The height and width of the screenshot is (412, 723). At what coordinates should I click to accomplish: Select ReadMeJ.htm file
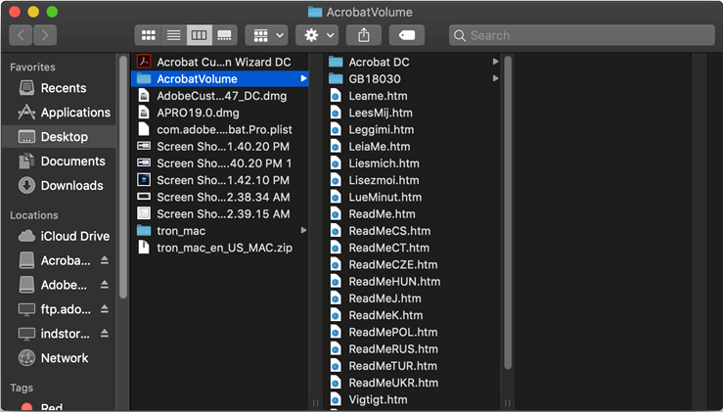(x=412, y=298)
